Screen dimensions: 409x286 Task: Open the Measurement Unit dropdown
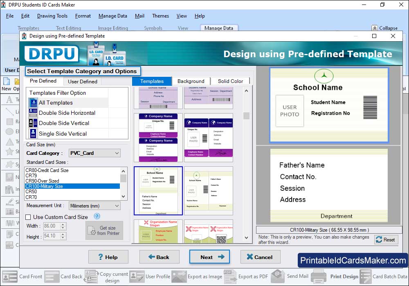[x=94, y=206]
